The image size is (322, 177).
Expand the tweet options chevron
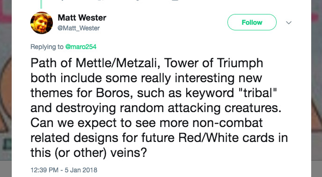coord(289,22)
